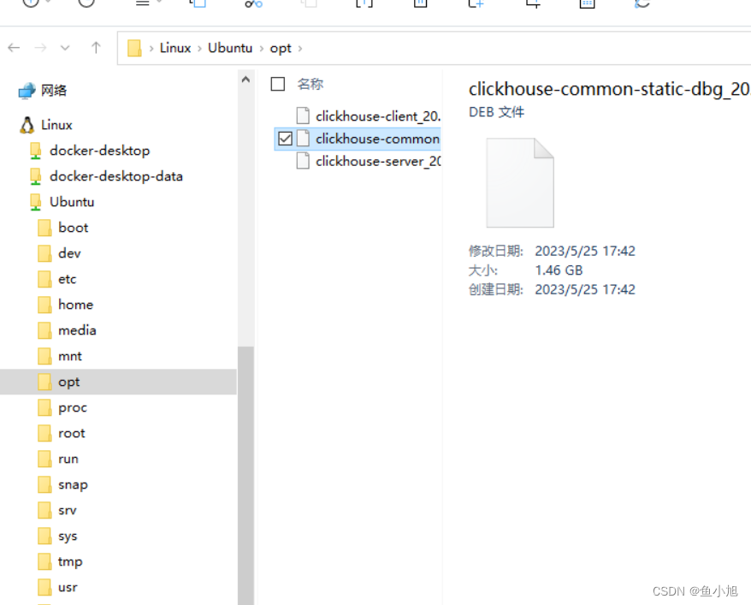Open docker-desktop in the navigation tree
The height and width of the screenshot is (605, 751).
(x=99, y=151)
